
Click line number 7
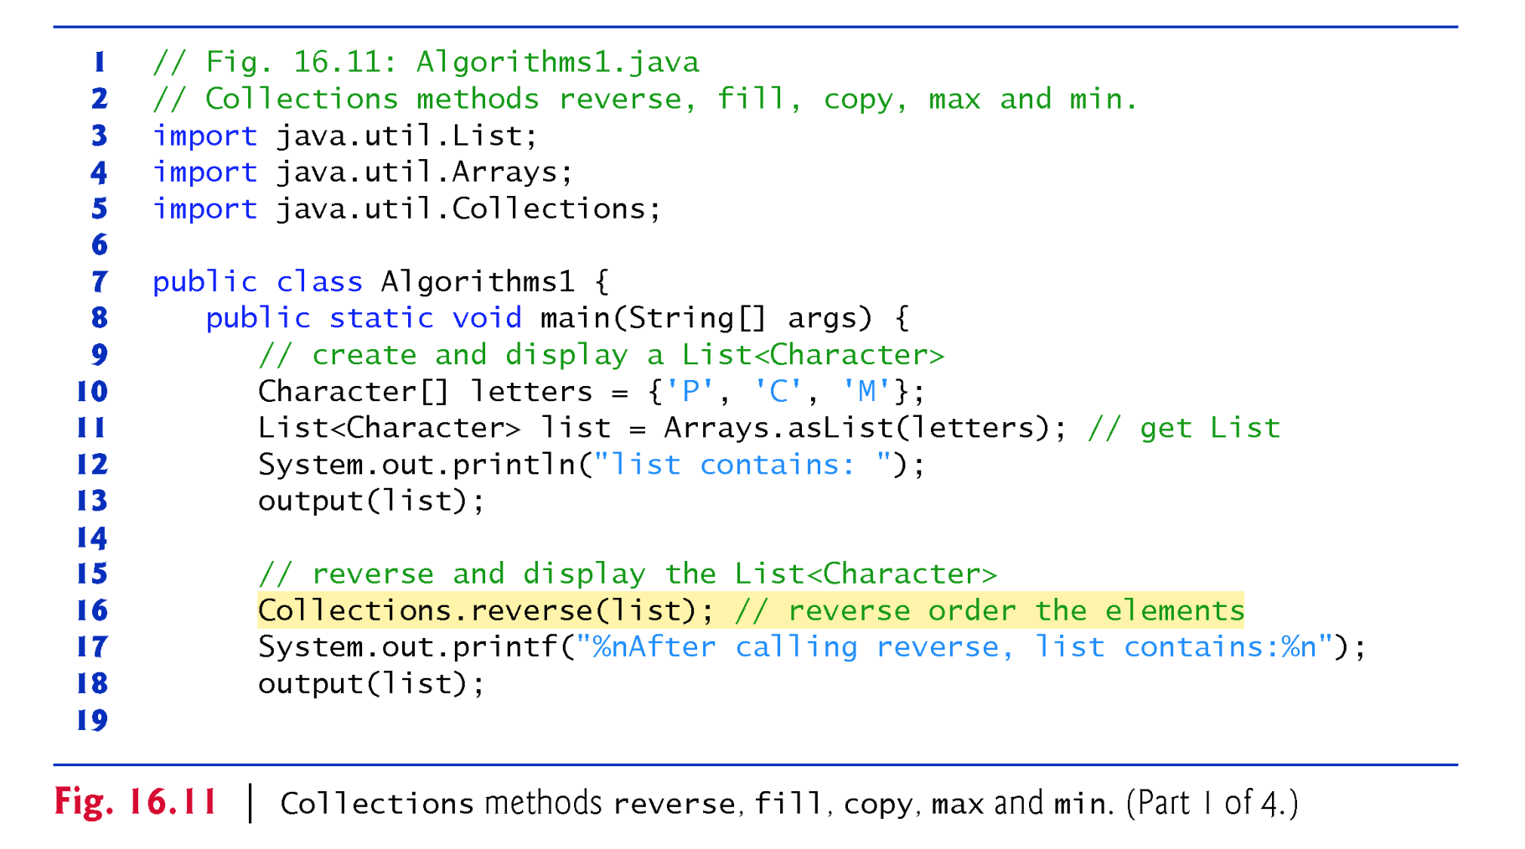99,281
